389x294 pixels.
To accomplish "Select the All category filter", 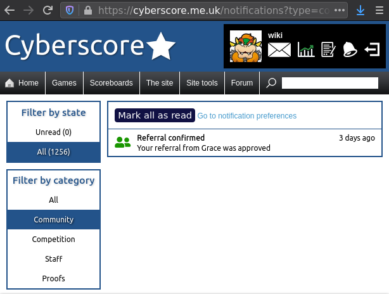I will pyautogui.click(x=54, y=200).
